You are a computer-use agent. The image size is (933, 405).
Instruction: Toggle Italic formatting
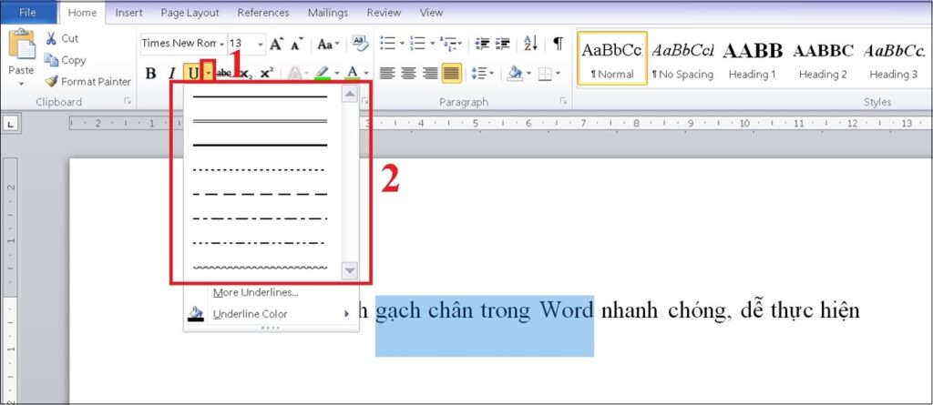[x=172, y=74]
